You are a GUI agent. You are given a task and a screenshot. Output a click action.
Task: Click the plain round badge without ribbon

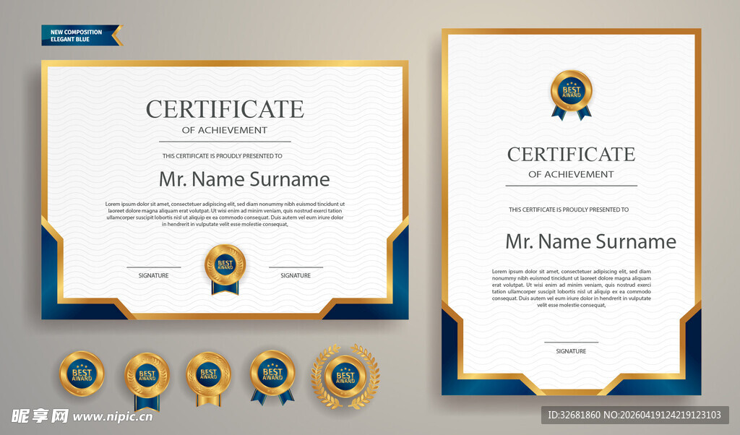(x=81, y=374)
